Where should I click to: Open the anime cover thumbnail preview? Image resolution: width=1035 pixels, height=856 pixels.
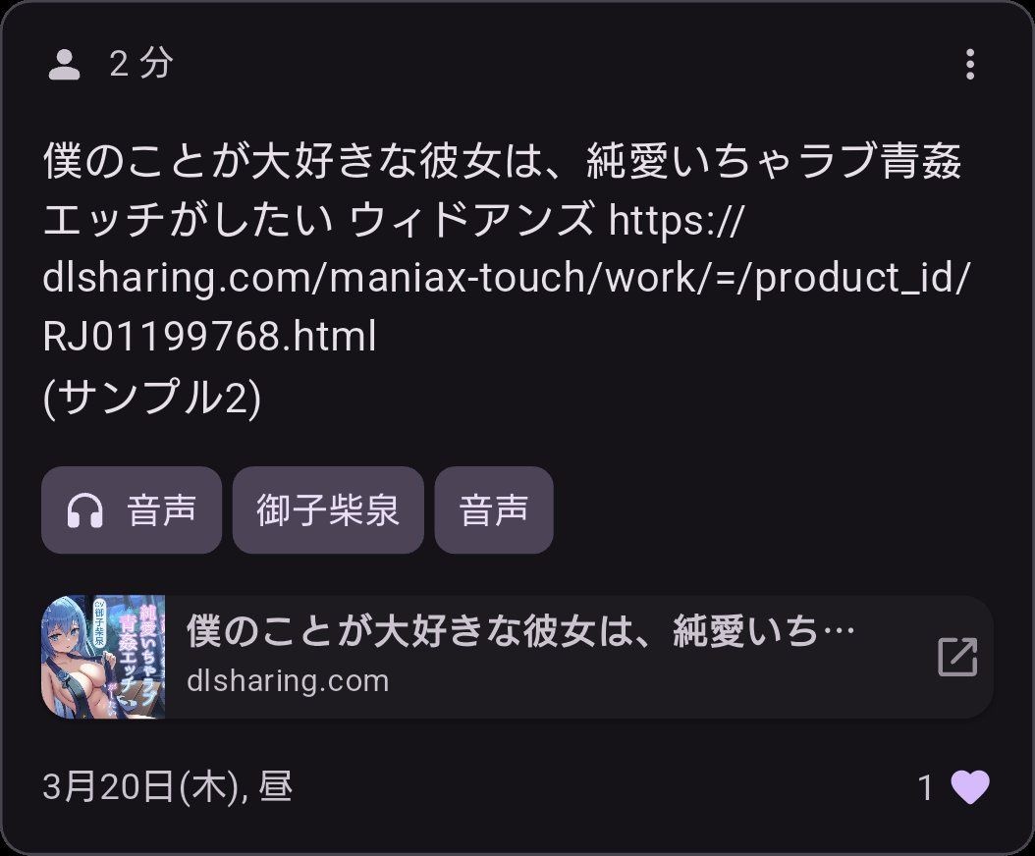103,657
